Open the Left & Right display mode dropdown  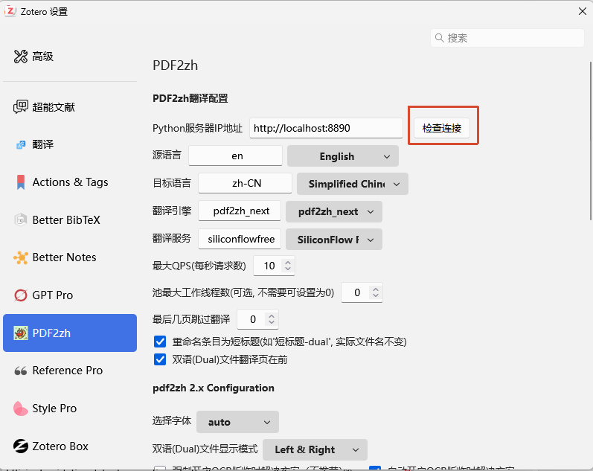[x=315, y=449]
